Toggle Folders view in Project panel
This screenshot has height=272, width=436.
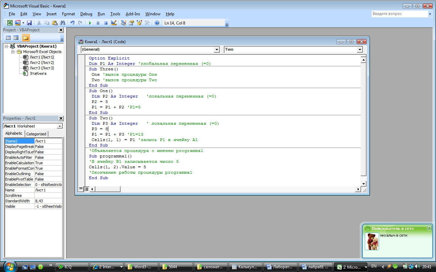pyautogui.click(x=26, y=38)
